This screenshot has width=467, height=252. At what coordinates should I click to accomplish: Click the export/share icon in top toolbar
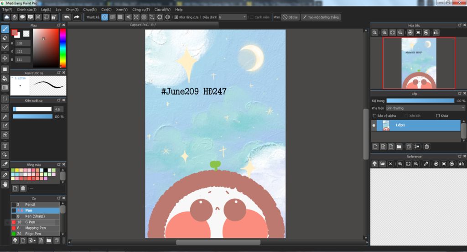[14, 17]
